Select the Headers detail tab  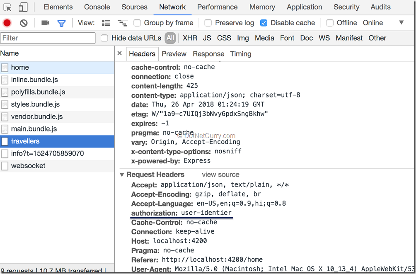click(x=142, y=54)
